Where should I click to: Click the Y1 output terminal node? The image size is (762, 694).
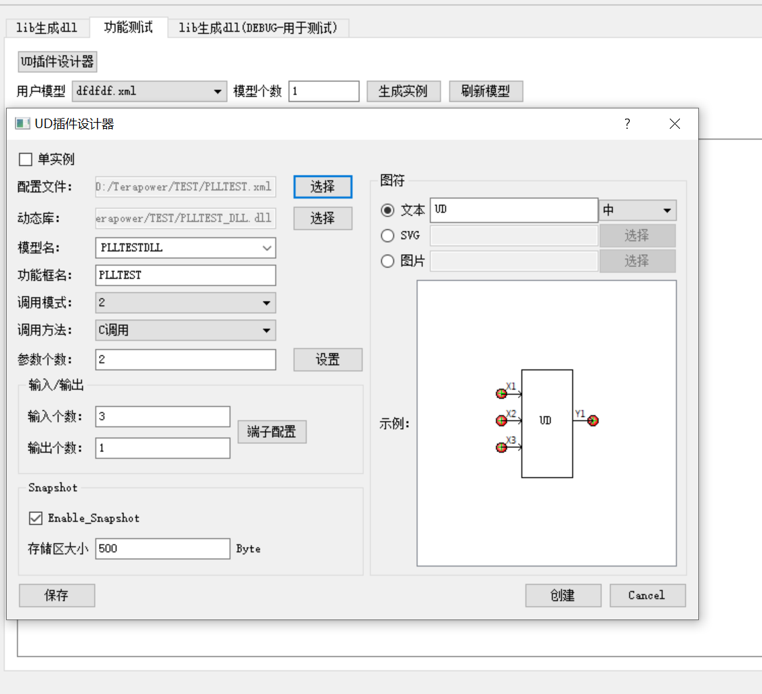pos(593,421)
